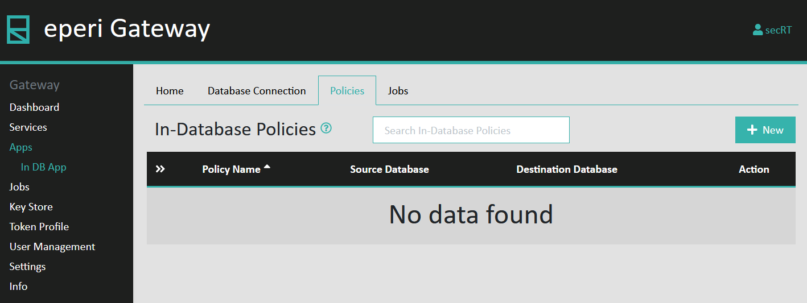807x303 pixels.
Task: Open Key Store in the sidebar
Action: tap(31, 207)
